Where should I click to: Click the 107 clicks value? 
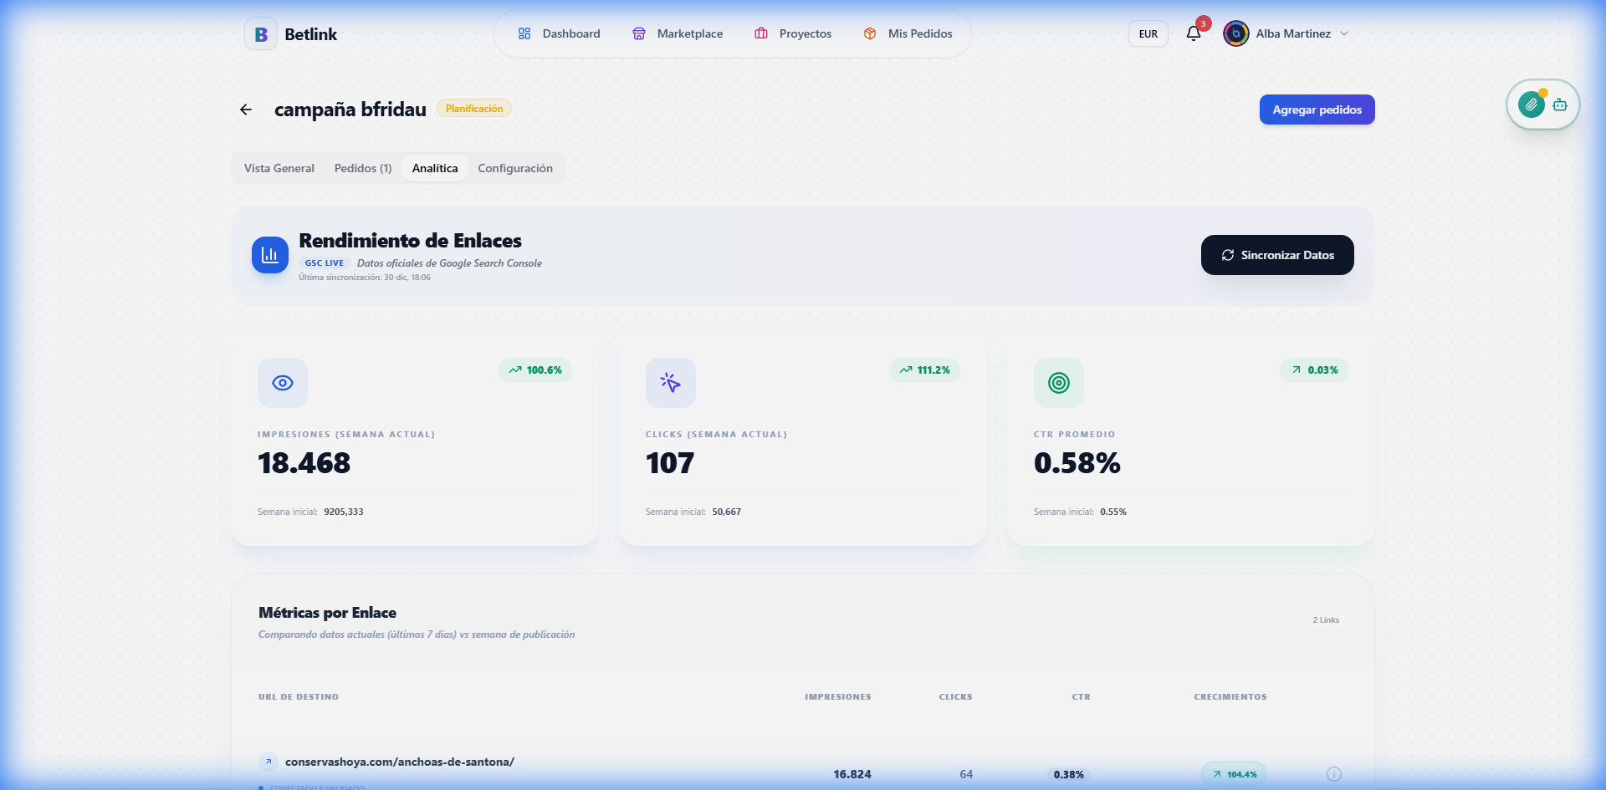[670, 463]
